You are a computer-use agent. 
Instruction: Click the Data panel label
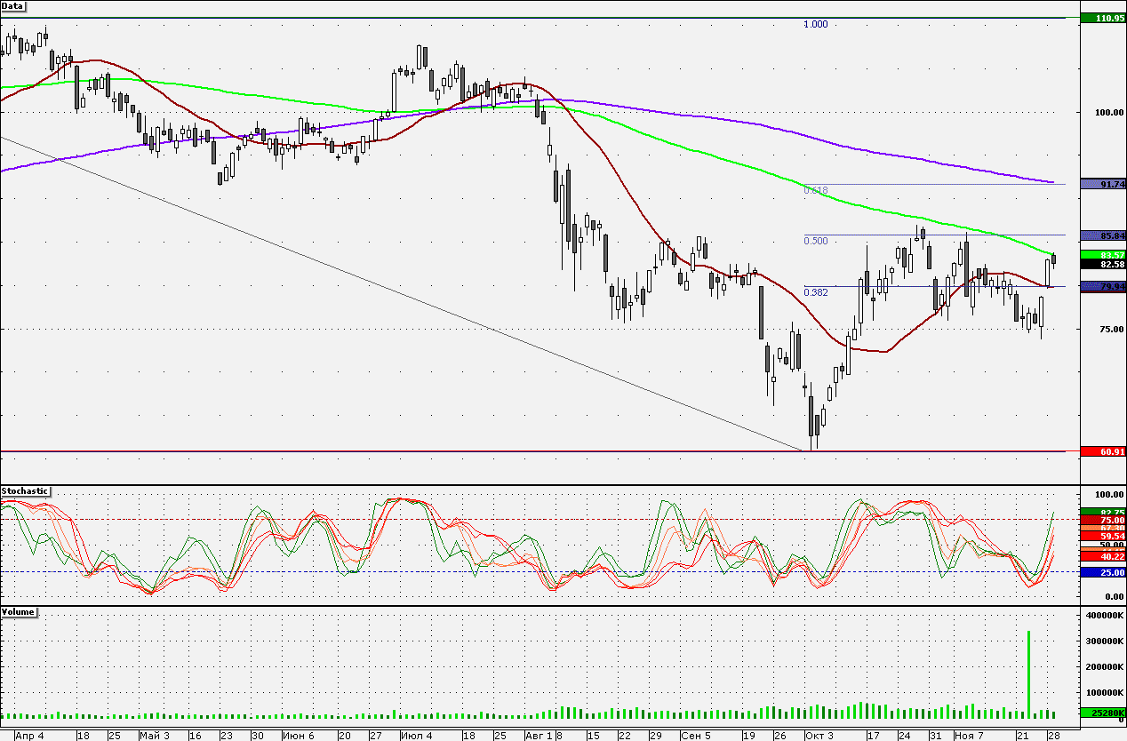tap(13, 5)
